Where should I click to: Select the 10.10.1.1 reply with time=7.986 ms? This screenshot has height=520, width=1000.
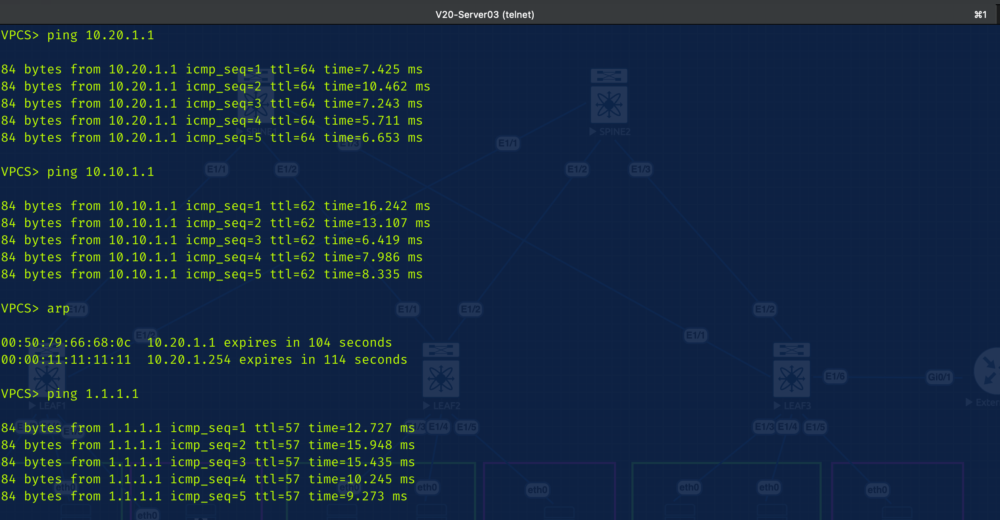click(x=212, y=257)
